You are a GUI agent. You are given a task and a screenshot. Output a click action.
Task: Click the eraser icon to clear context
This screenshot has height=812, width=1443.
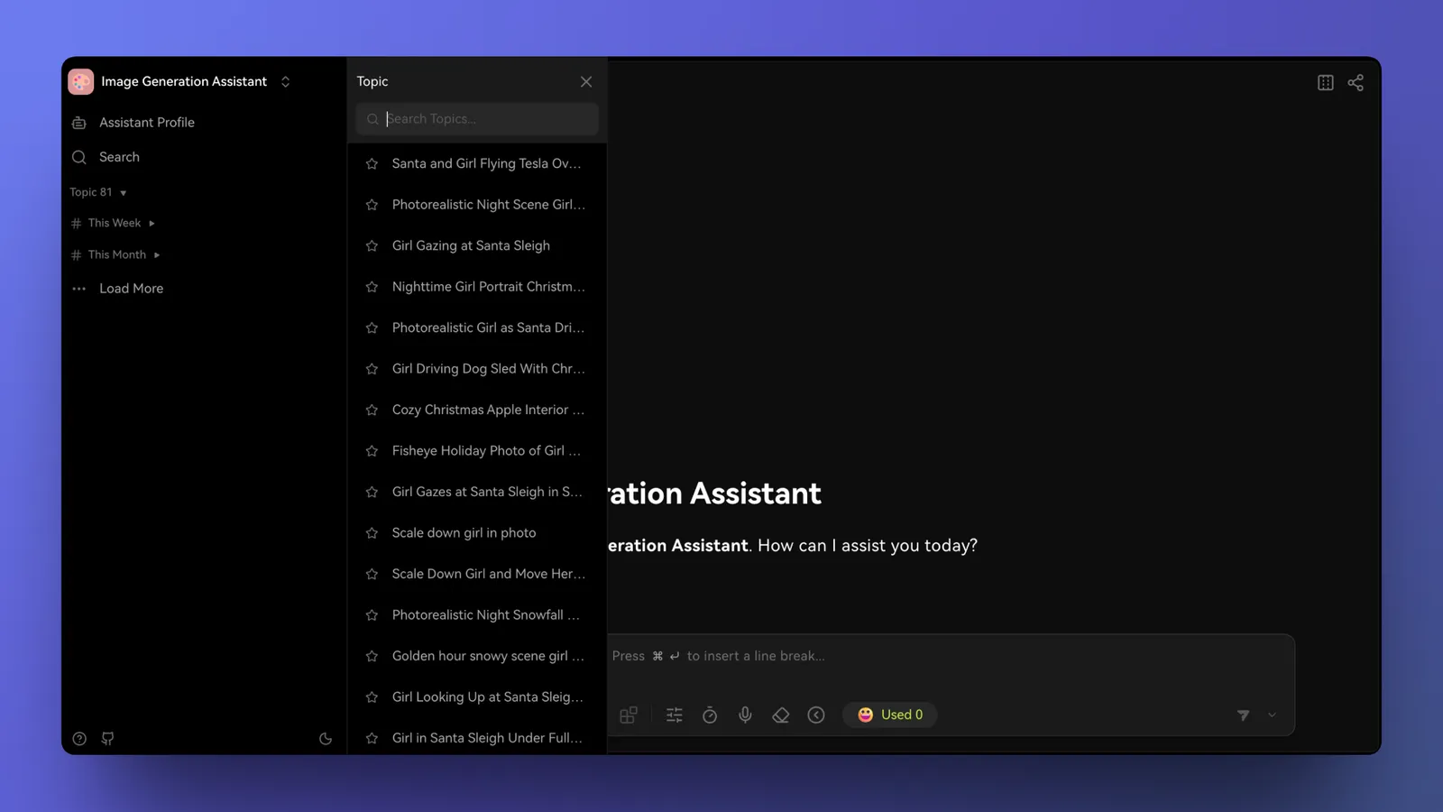coord(781,714)
